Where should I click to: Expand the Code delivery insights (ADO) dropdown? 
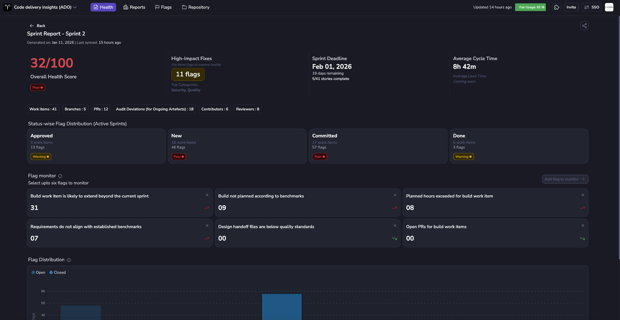[x=45, y=7]
